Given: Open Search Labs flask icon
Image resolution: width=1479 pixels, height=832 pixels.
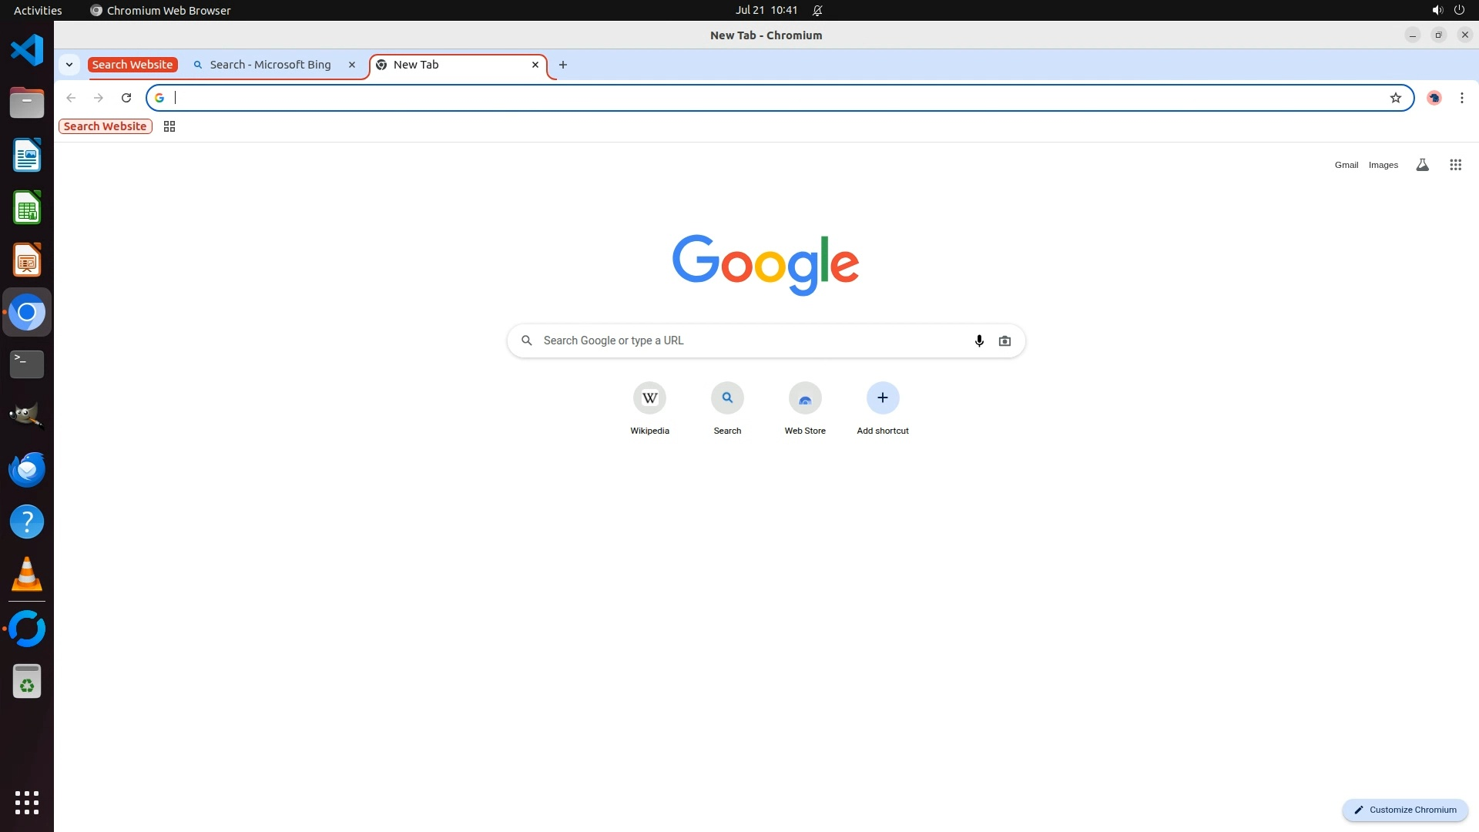Looking at the screenshot, I should (1422, 165).
